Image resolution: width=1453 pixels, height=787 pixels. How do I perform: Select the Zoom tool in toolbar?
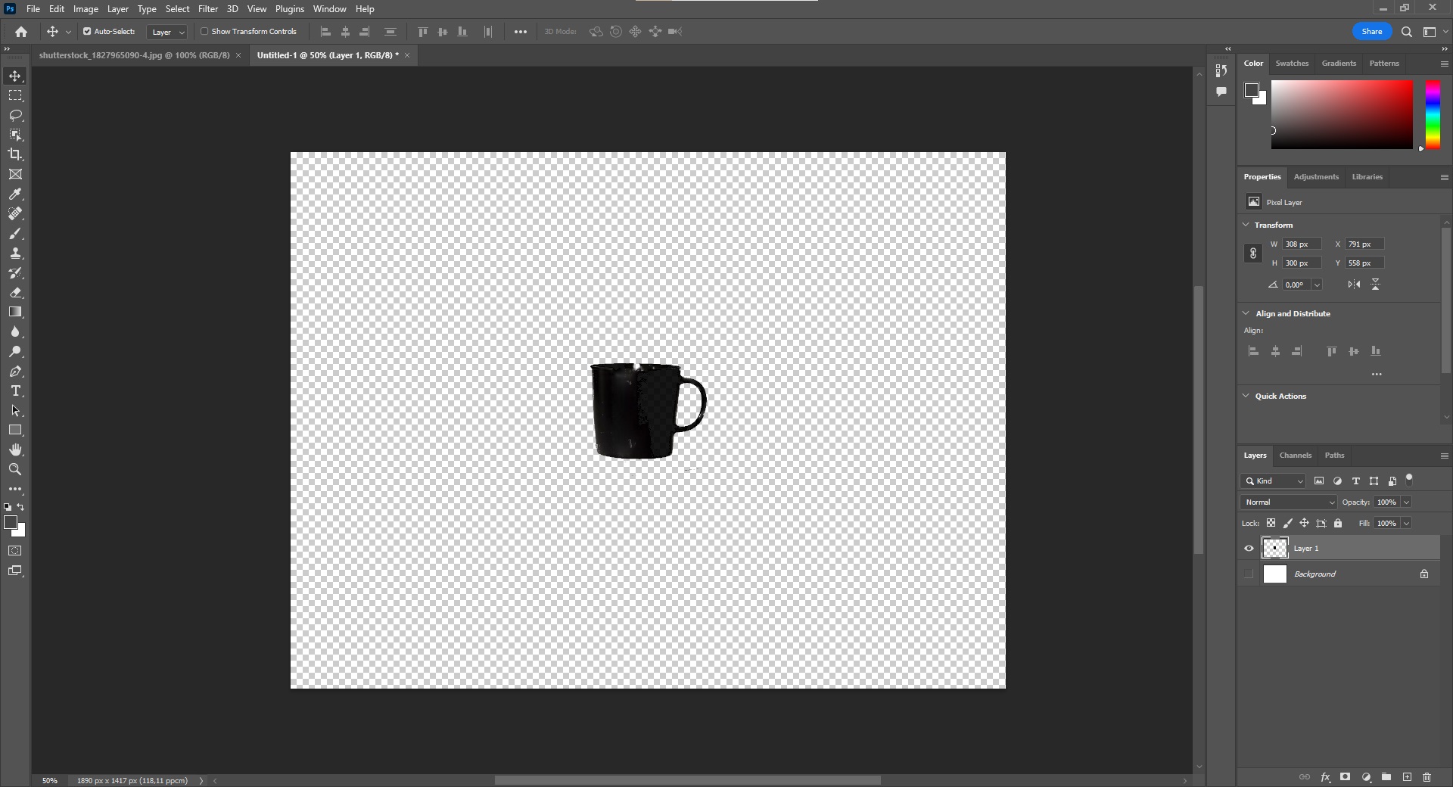[15, 469]
